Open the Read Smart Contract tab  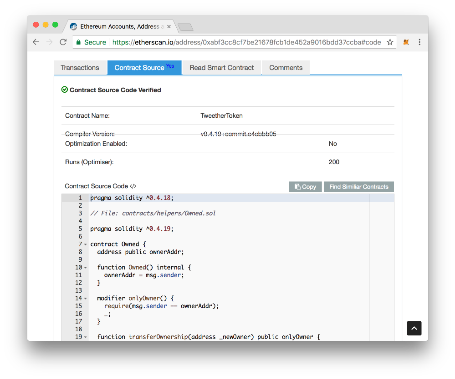(221, 68)
